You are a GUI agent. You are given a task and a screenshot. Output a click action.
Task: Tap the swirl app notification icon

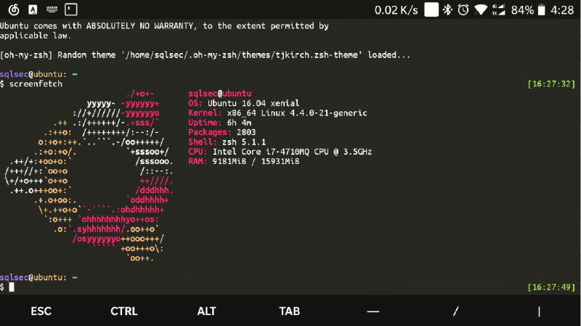(14, 10)
